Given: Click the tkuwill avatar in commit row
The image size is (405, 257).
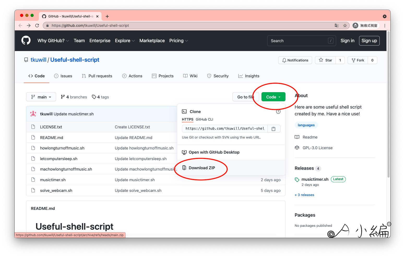Looking at the screenshot, I should pos(33,114).
